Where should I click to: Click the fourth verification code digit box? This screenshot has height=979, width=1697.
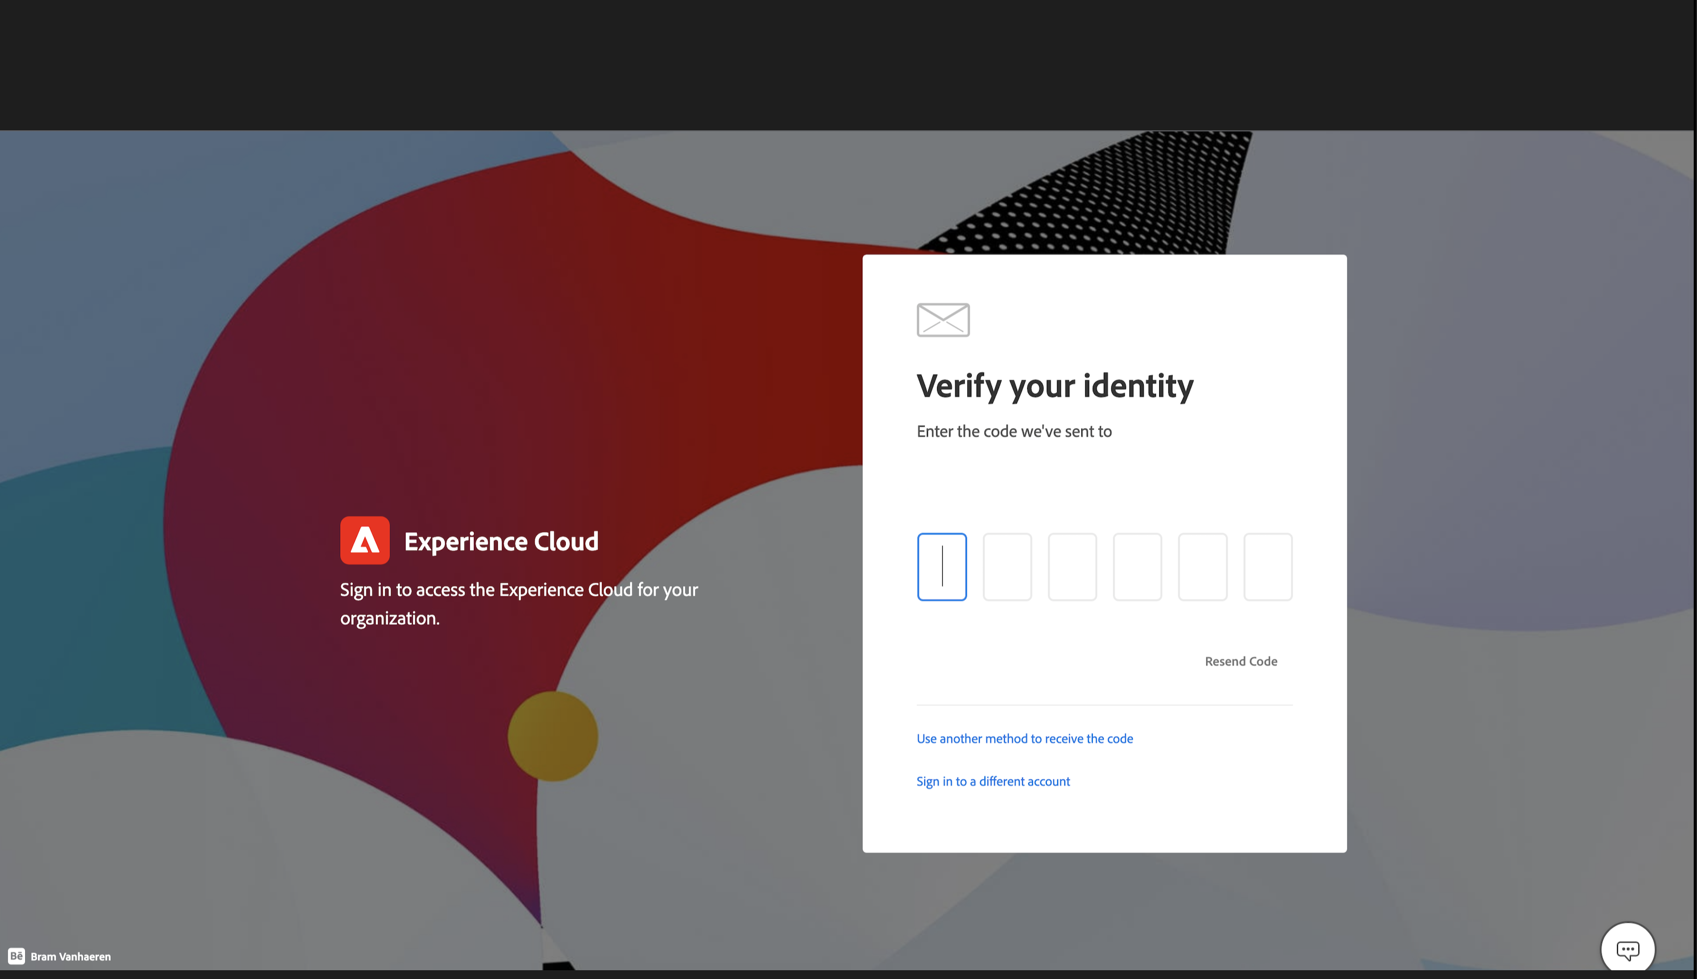click(x=1137, y=567)
